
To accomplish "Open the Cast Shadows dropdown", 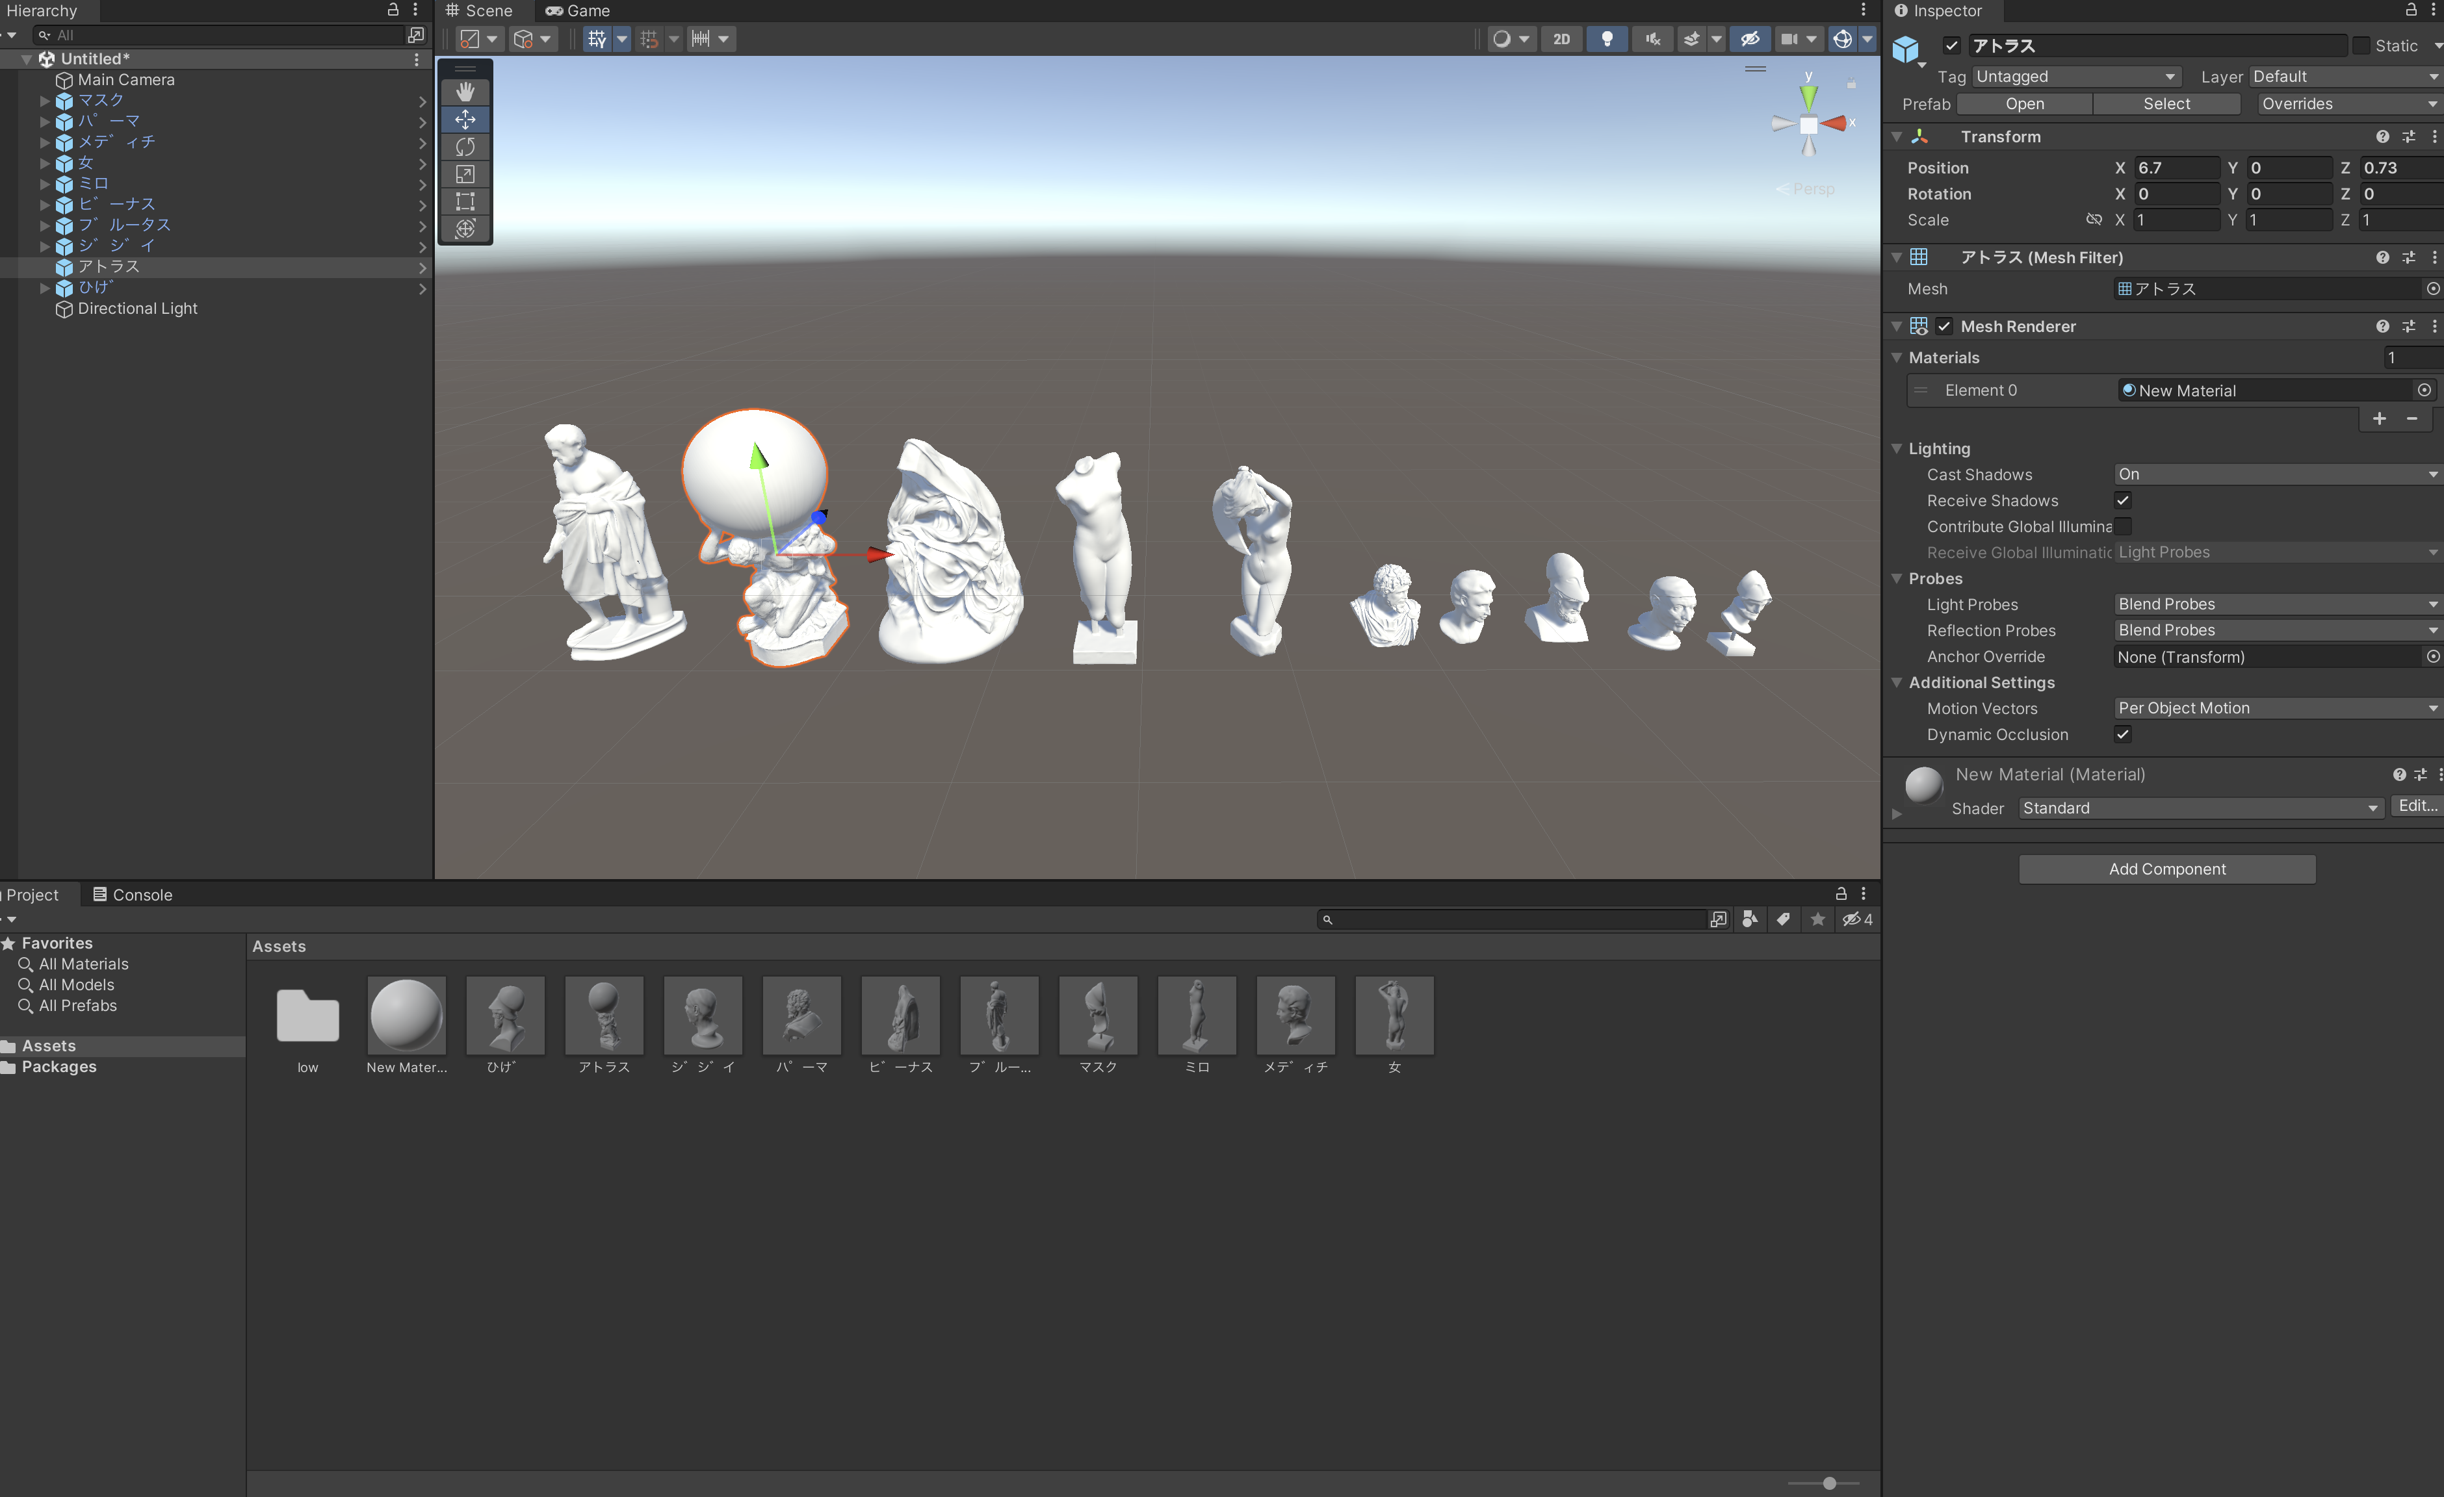I will coord(2276,474).
